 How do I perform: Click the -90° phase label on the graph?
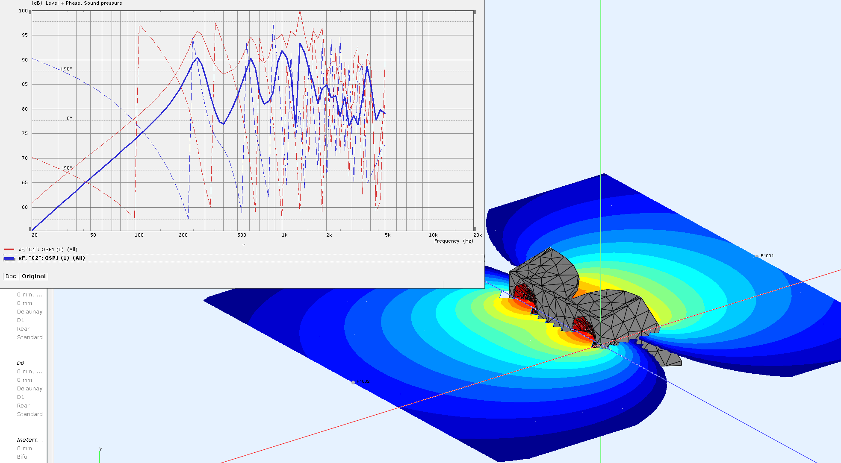[67, 168]
